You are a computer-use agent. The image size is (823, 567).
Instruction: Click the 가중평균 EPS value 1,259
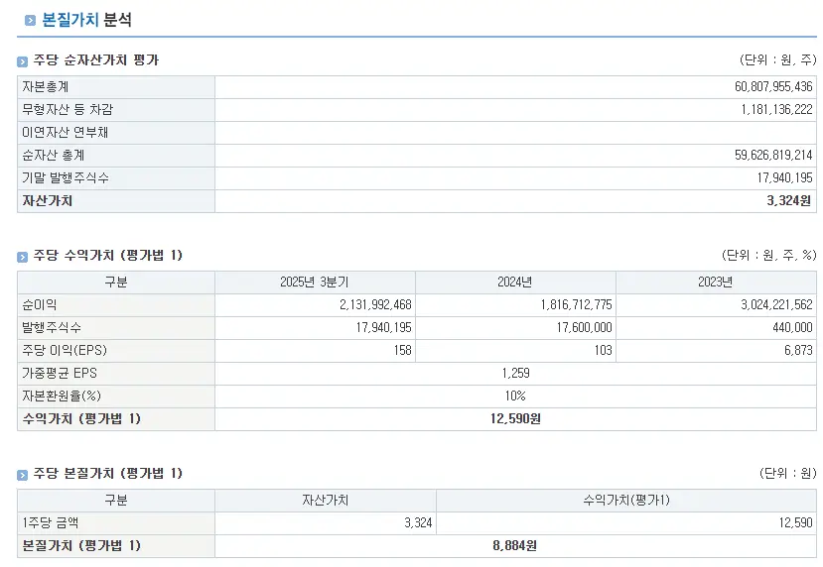coord(515,374)
